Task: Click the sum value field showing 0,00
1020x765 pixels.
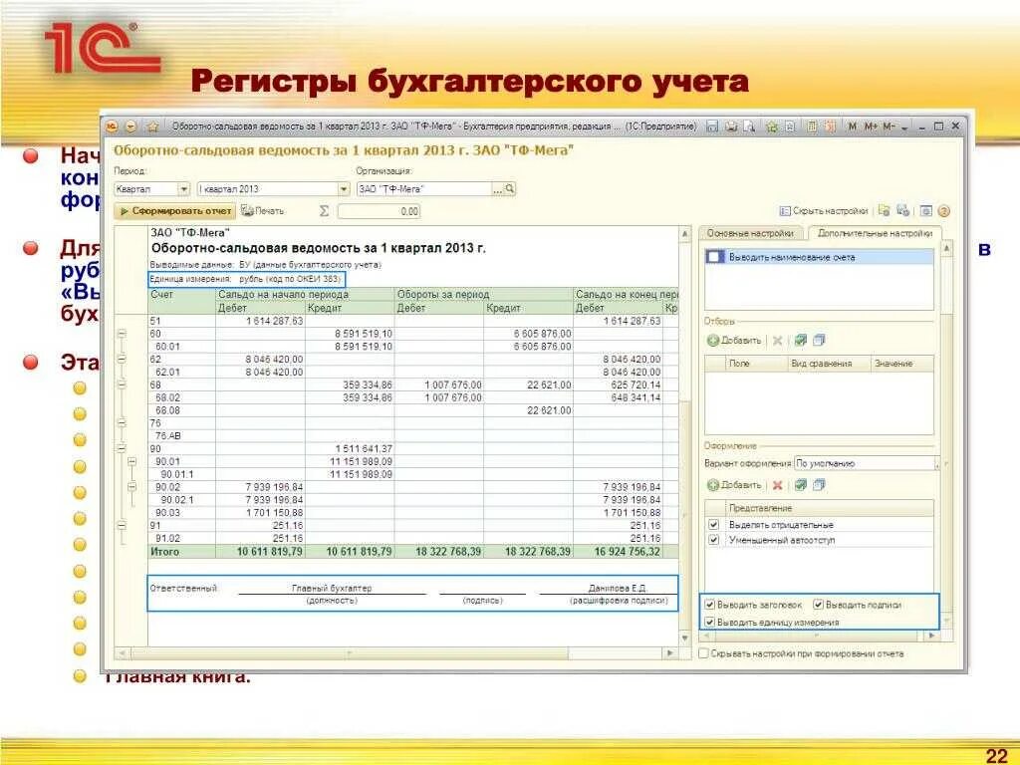Action: tap(380, 211)
